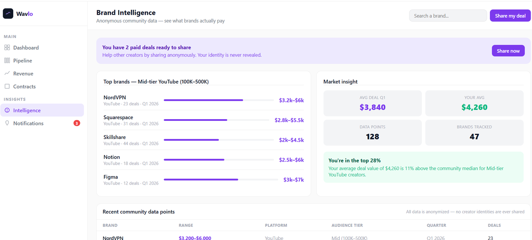Click the $3,200–$6,000 table cell

(195, 238)
